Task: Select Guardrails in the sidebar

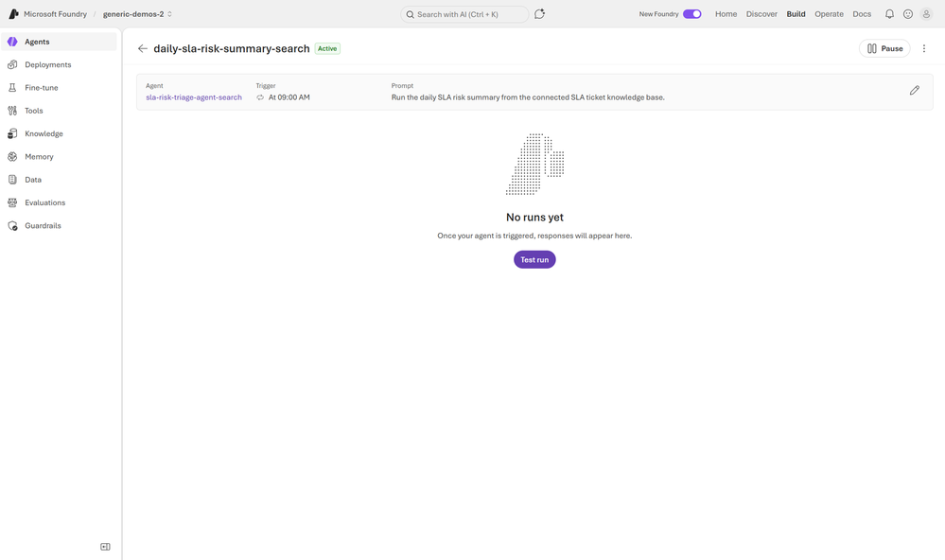Action: tap(59, 225)
